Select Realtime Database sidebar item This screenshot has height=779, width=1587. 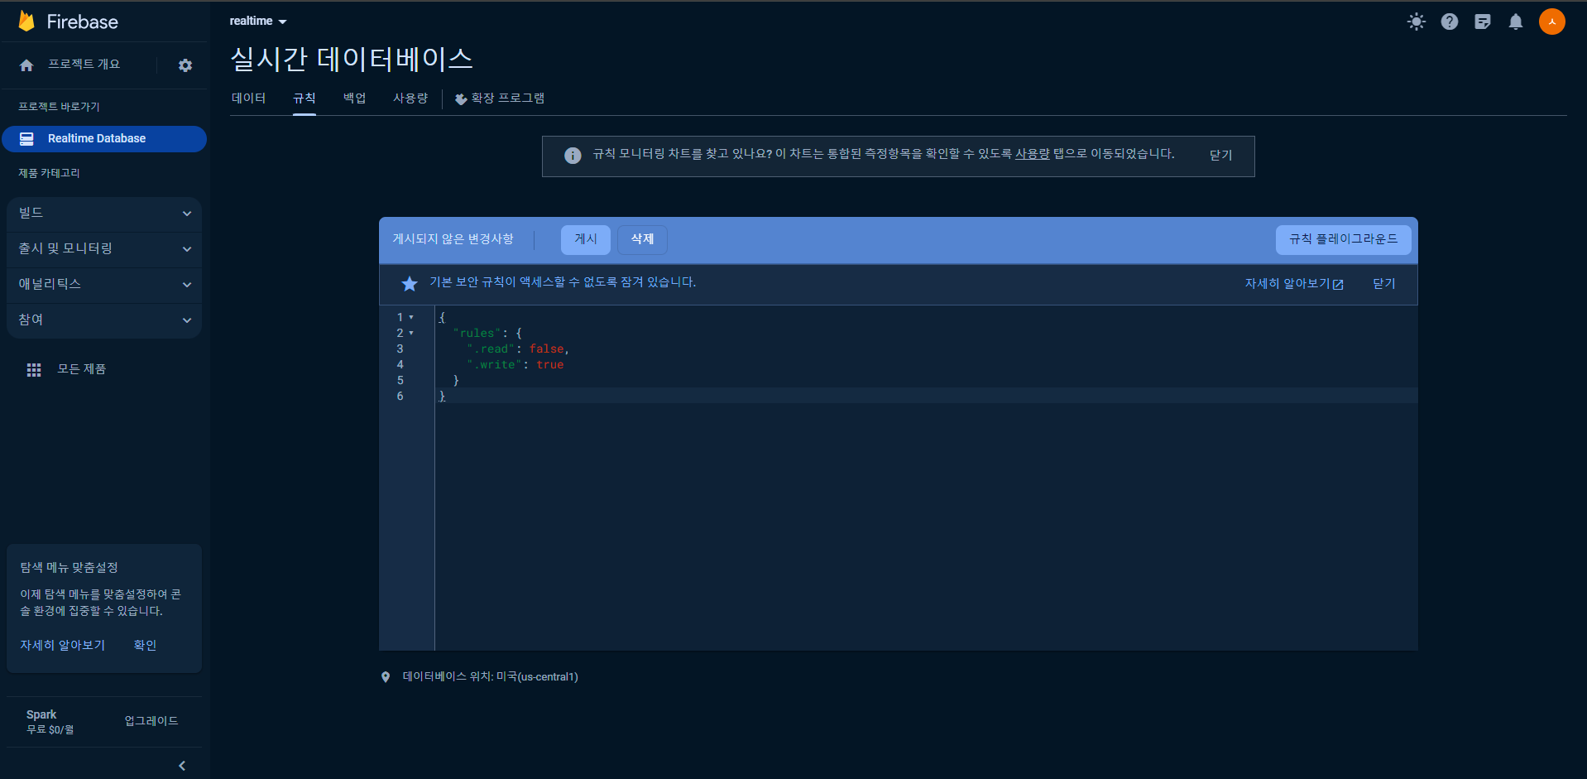click(104, 139)
